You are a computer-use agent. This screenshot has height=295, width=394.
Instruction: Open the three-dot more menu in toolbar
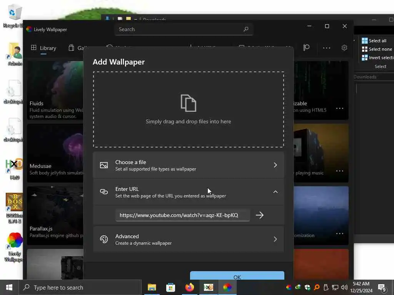coord(326,48)
